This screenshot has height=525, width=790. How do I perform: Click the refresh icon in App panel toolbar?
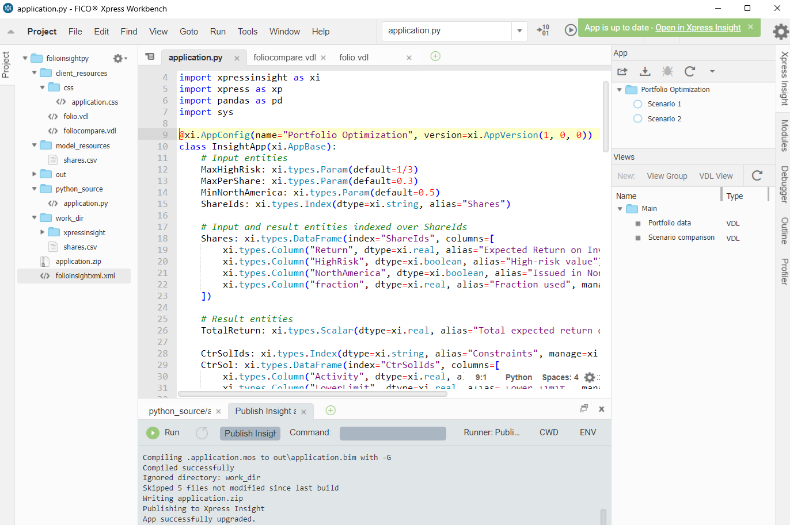tap(690, 71)
